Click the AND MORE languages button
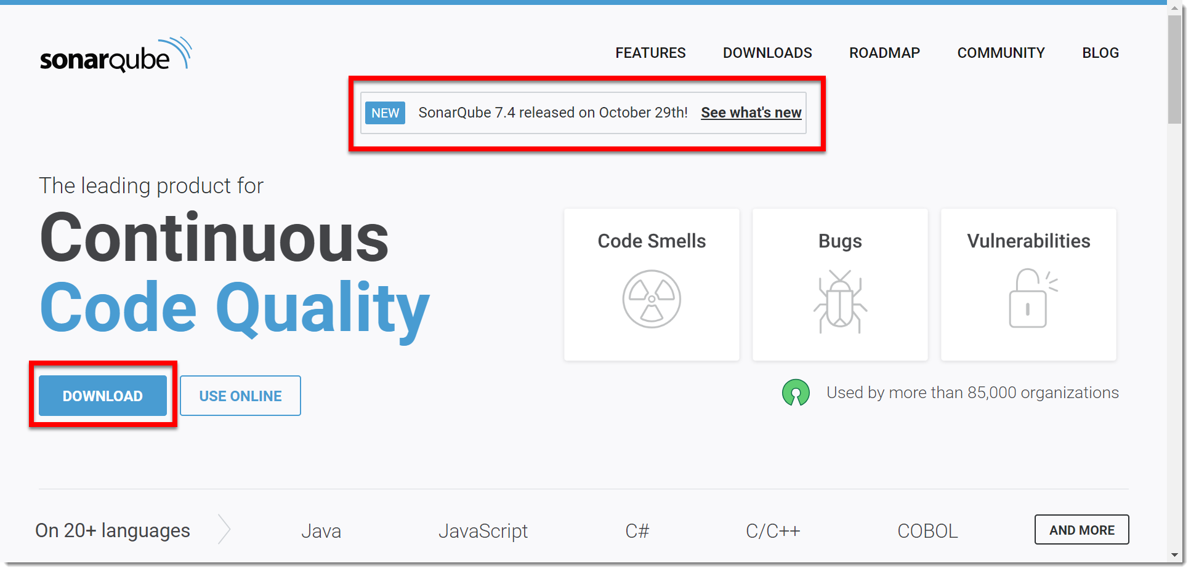 1082,530
